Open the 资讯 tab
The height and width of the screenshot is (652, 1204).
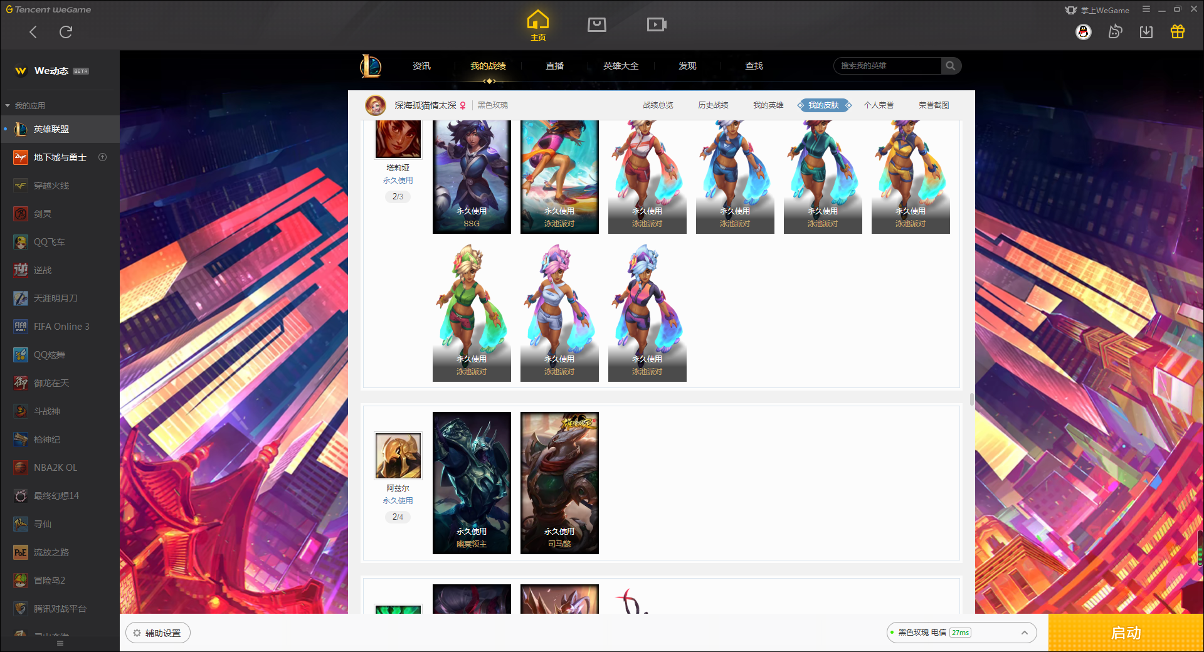421,66
